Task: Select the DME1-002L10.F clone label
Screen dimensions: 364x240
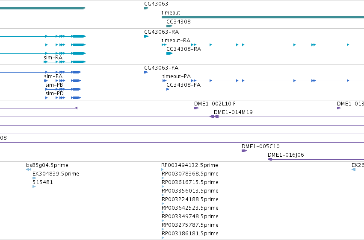Action: [x=215, y=104]
